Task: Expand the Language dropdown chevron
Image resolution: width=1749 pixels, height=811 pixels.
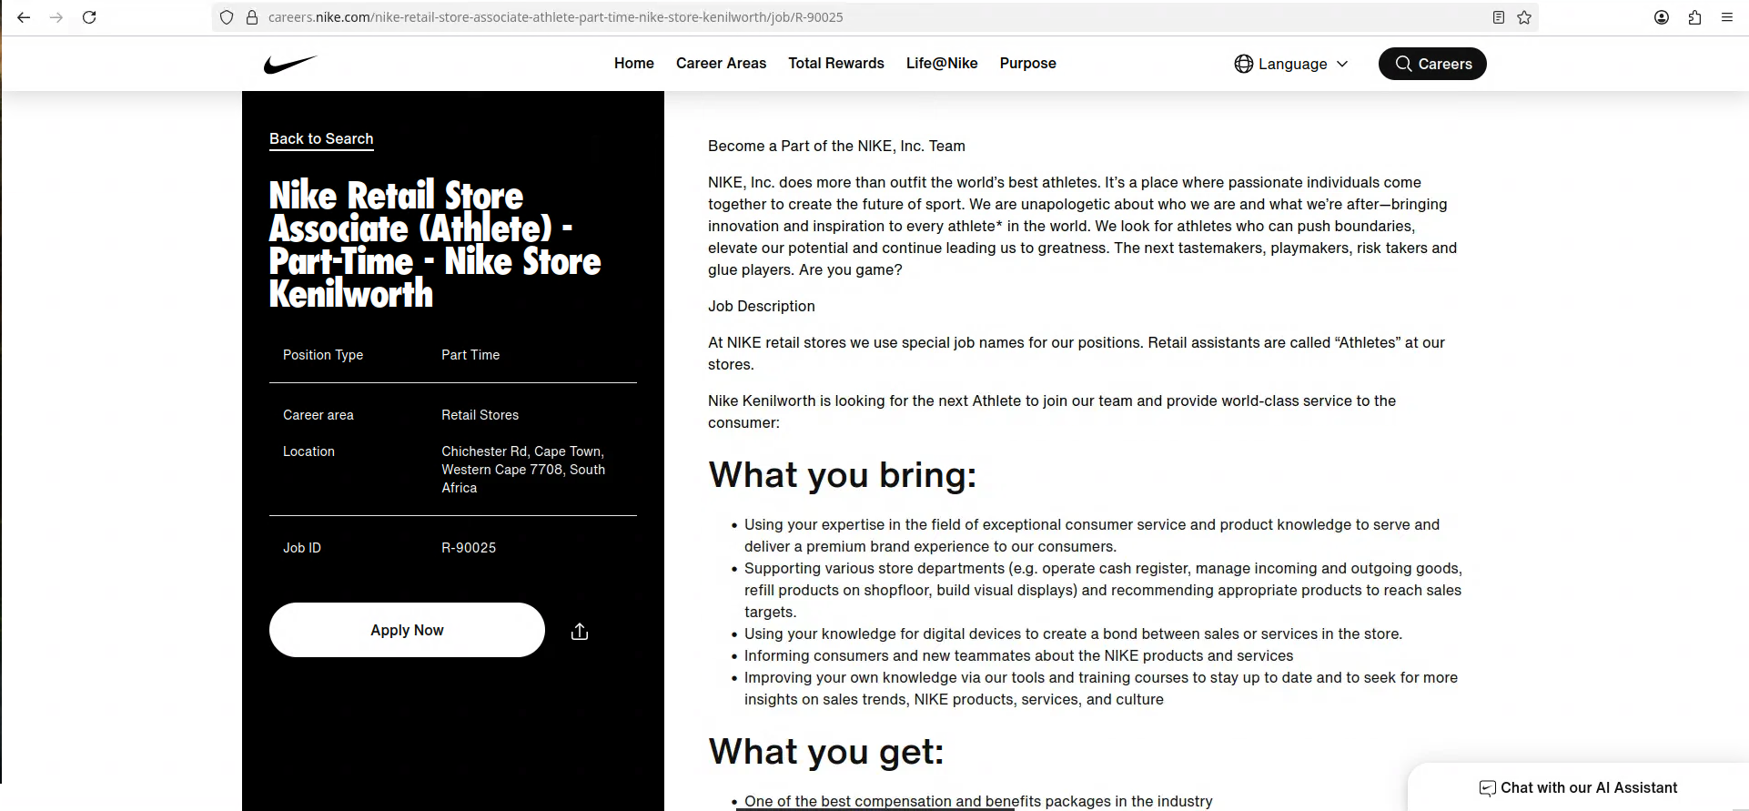Action: [x=1342, y=64]
